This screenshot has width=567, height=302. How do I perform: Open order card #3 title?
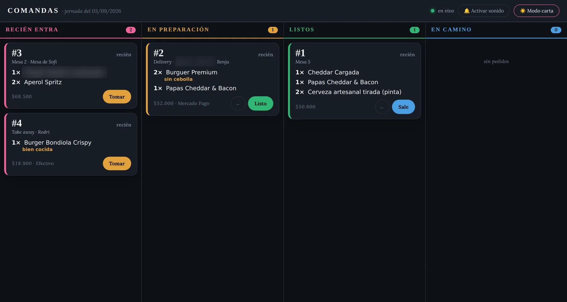click(17, 53)
